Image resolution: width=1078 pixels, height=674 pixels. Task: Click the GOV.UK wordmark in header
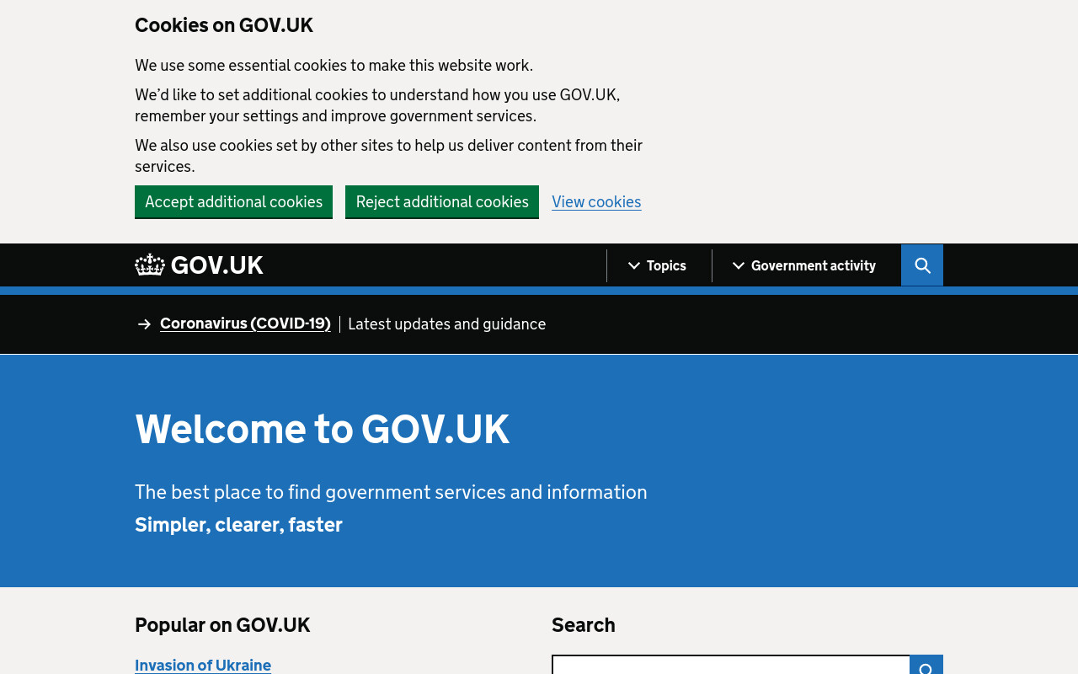pyautogui.click(x=217, y=265)
